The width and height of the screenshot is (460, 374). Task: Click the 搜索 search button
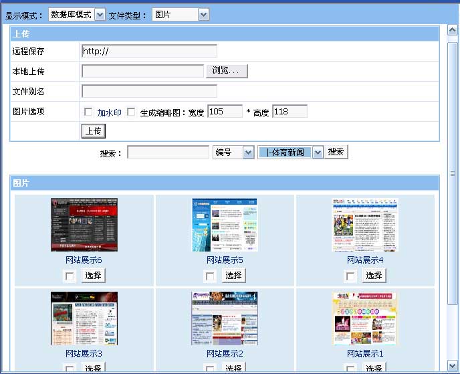pos(336,153)
